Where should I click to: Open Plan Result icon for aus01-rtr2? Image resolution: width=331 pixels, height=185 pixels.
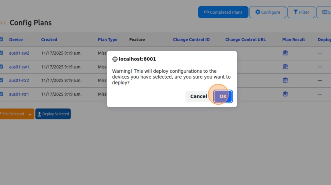(285, 80)
